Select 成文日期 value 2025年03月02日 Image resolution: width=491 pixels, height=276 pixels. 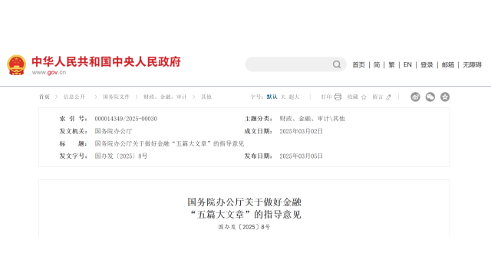[x=302, y=131]
